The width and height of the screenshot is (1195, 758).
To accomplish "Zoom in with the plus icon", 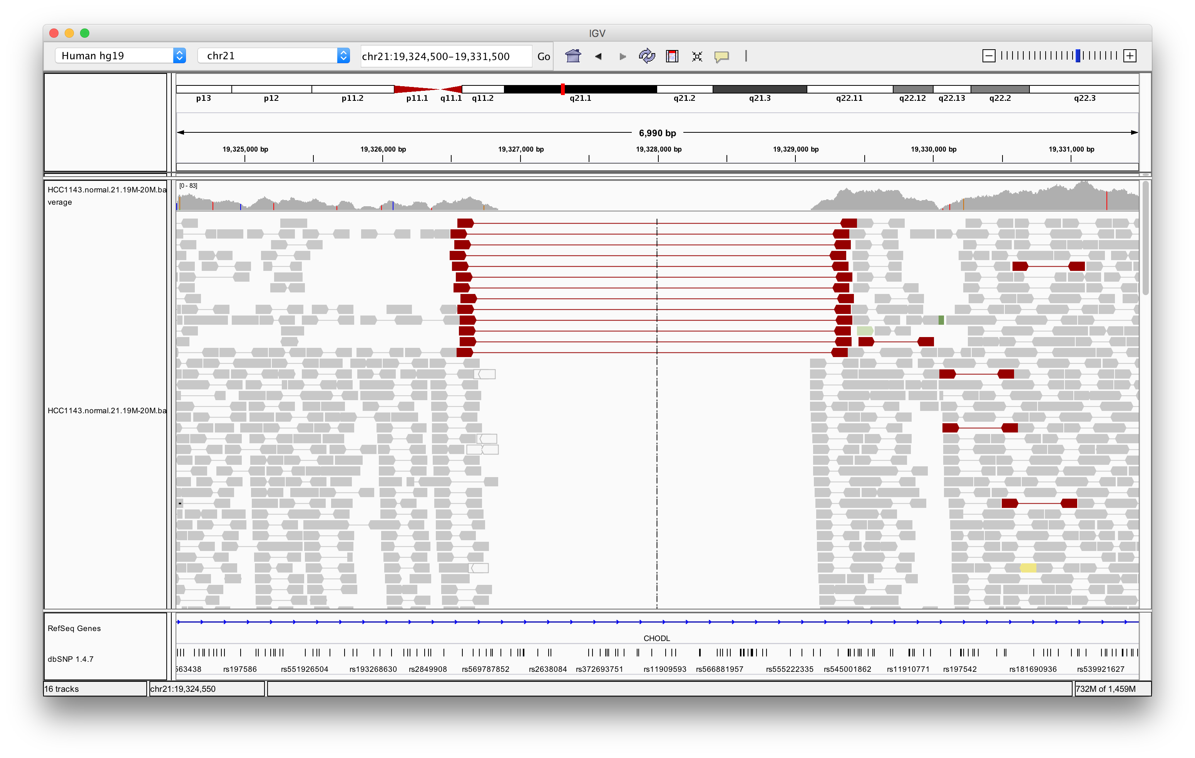I will (1130, 55).
